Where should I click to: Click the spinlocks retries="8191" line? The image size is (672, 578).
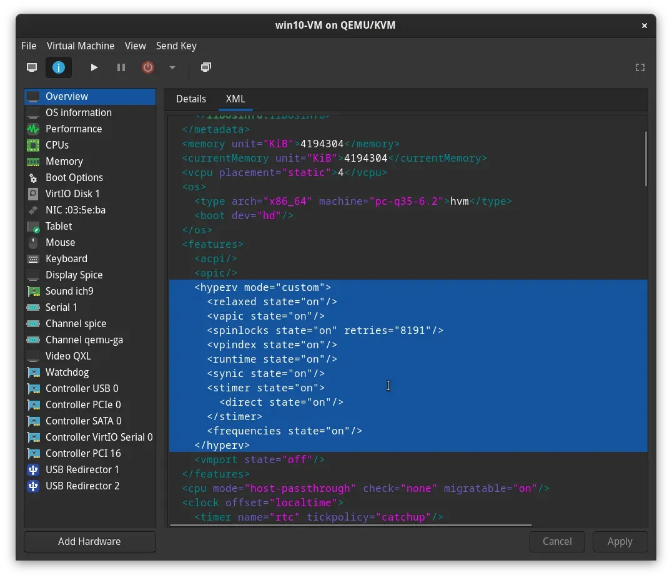point(325,330)
